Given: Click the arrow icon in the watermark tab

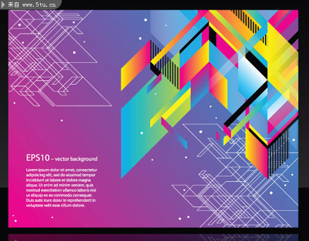Looking at the screenshot, I should click(4, 5).
